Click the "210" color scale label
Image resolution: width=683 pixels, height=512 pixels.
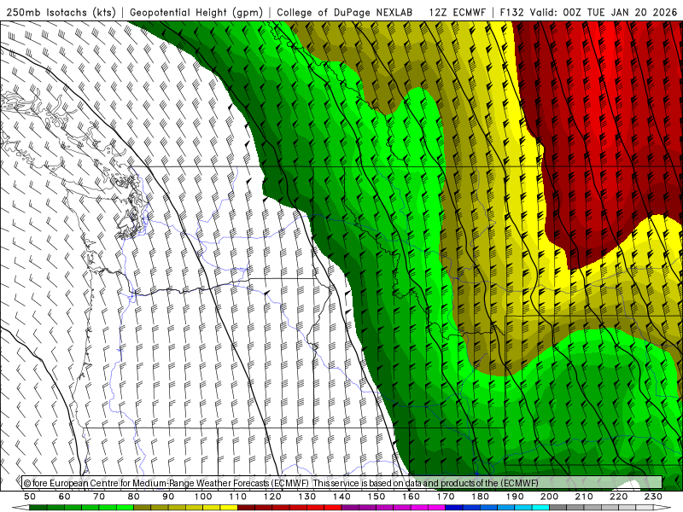point(584,497)
